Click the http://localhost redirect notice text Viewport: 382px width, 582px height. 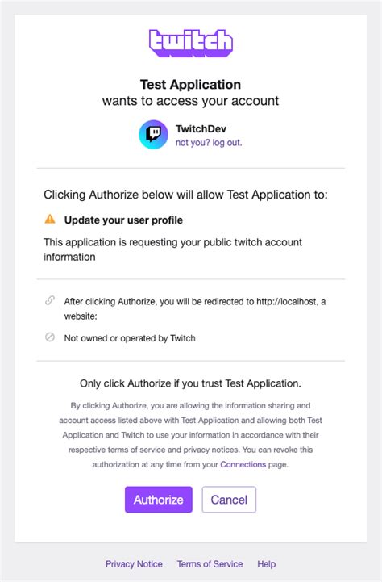tap(195, 308)
